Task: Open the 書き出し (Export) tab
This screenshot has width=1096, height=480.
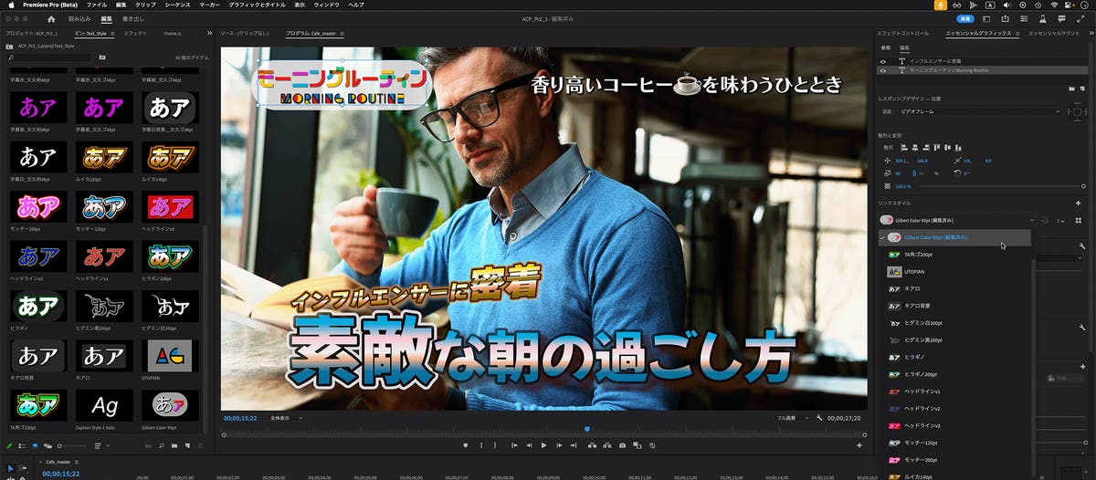Action: tap(133, 18)
